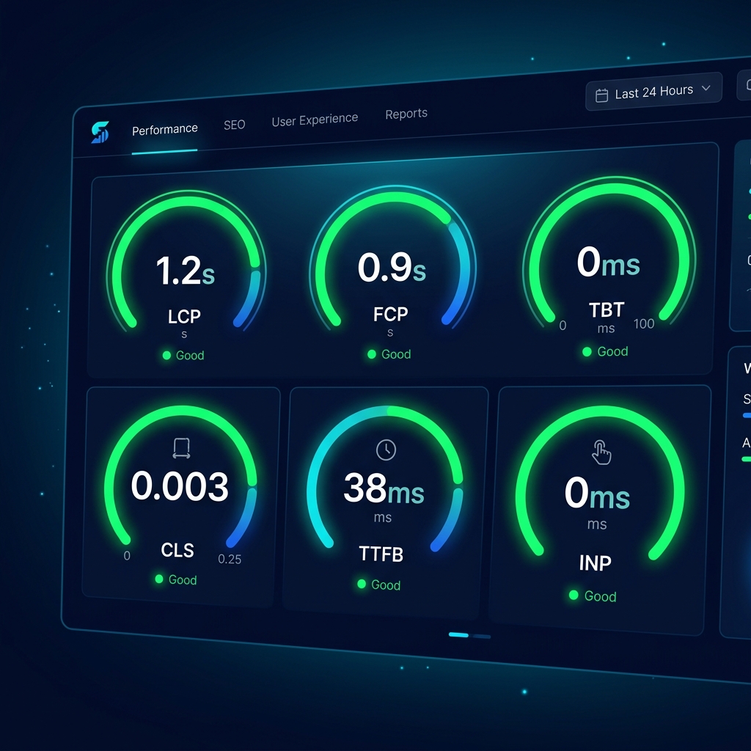Select the FCP 0.9s gauge
This screenshot has width=751, height=751.
tap(393, 257)
